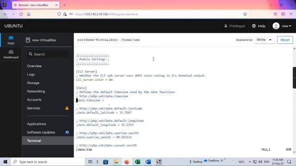
Task: Click the Help question mark icon
Action: click(x=254, y=26)
